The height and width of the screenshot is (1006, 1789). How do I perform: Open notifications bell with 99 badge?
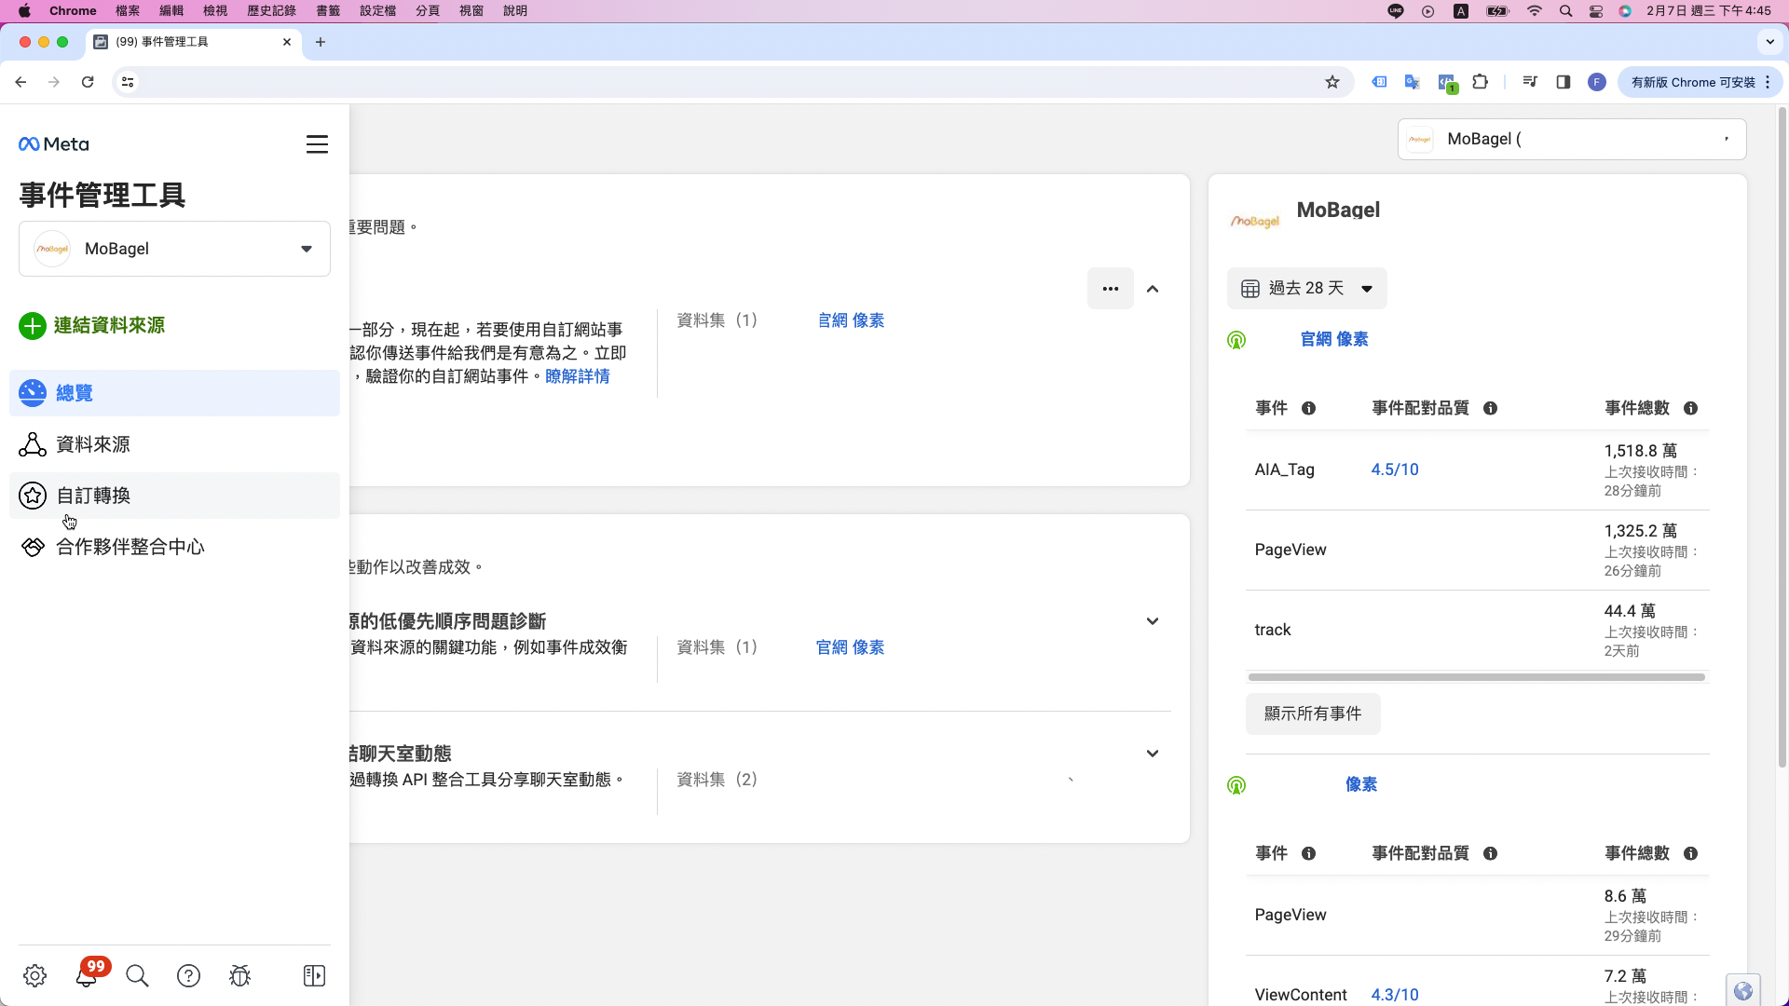coord(87,975)
